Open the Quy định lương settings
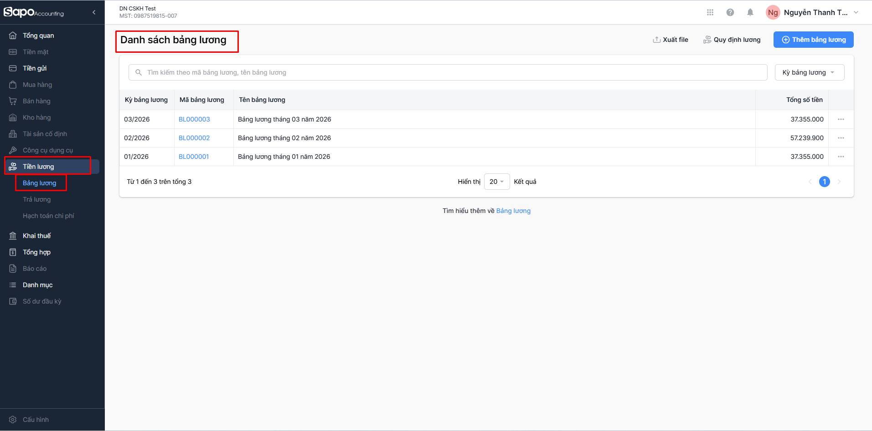Viewport: 872px width, 431px height. point(732,40)
